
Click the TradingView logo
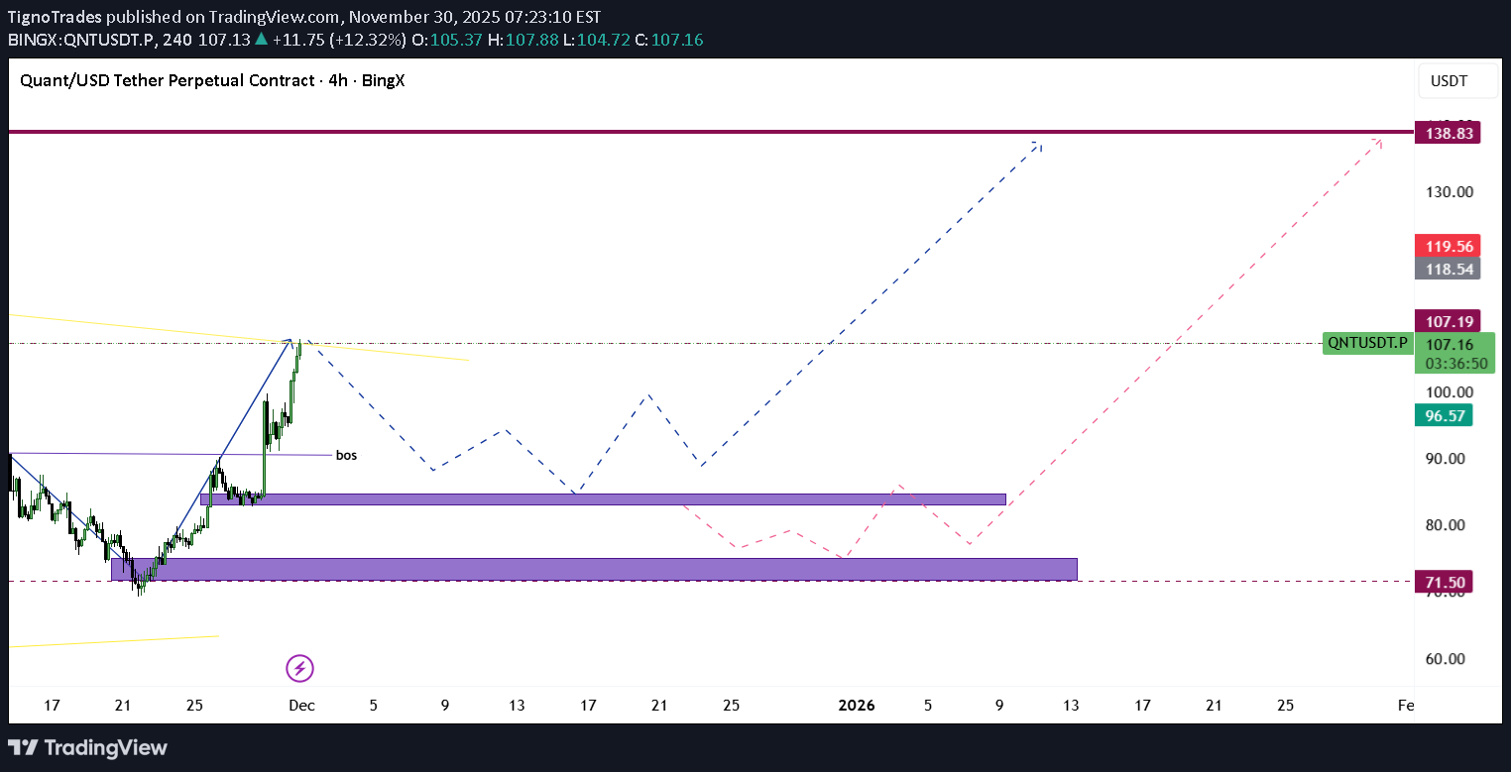tap(87, 748)
